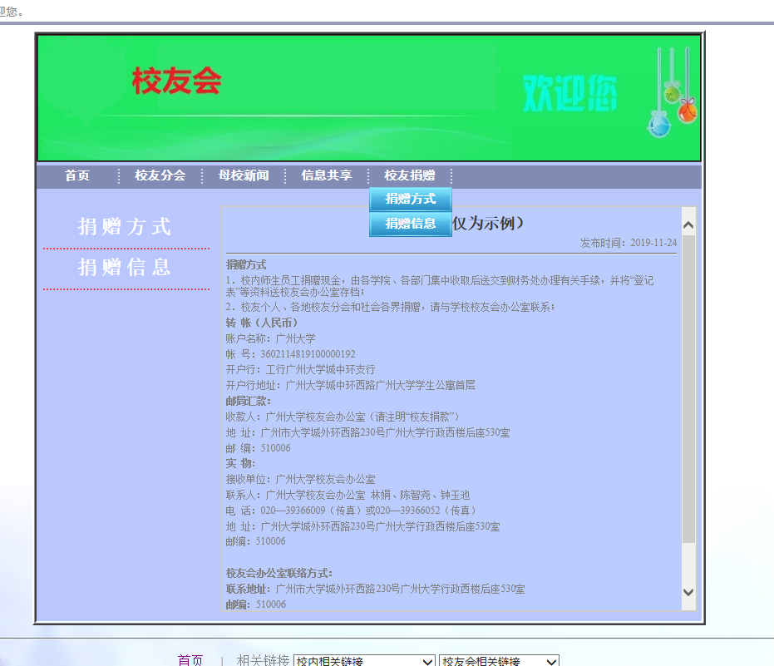774x666 pixels.
Task: Open the 首页 navigation menu item
Action: pyautogui.click(x=77, y=175)
